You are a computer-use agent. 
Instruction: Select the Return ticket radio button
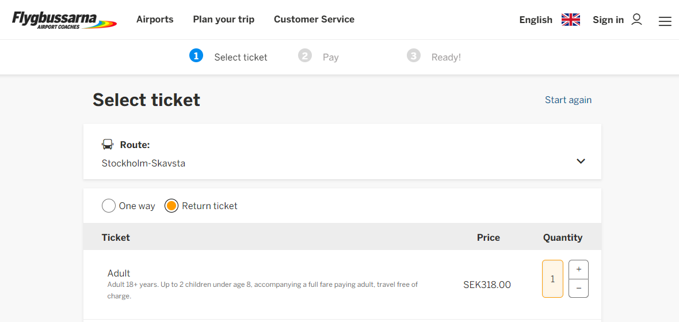coord(171,206)
